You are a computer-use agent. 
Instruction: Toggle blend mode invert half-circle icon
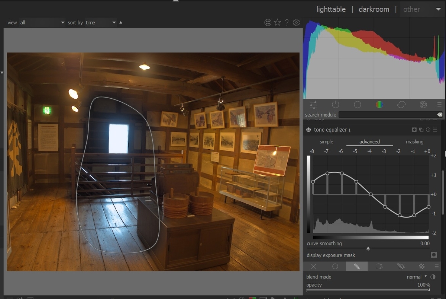point(433,277)
